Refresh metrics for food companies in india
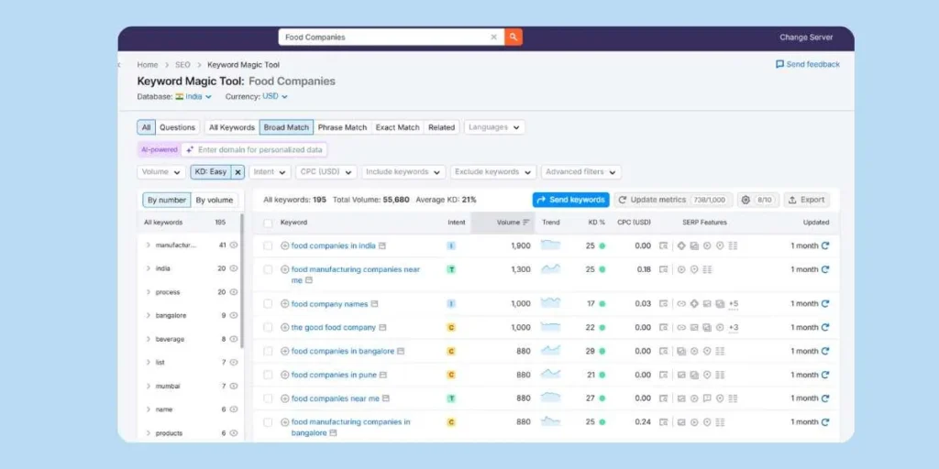939x469 pixels. point(825,245)
